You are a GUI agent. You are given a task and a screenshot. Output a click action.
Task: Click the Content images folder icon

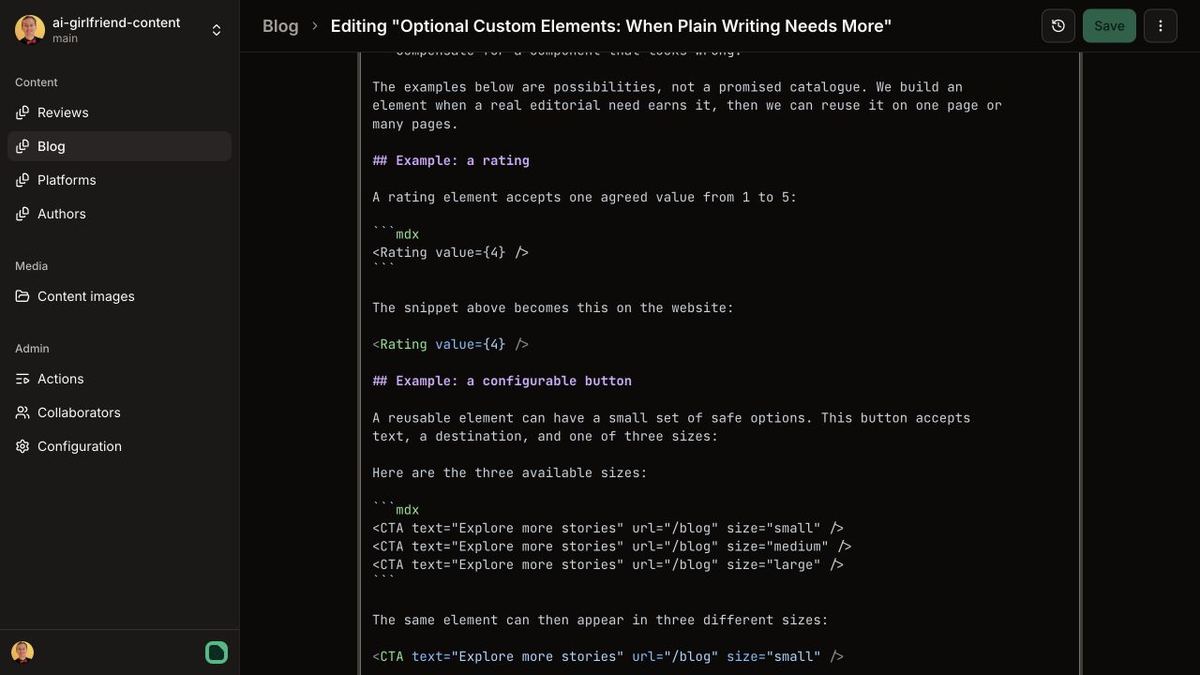tap(22, 296)
